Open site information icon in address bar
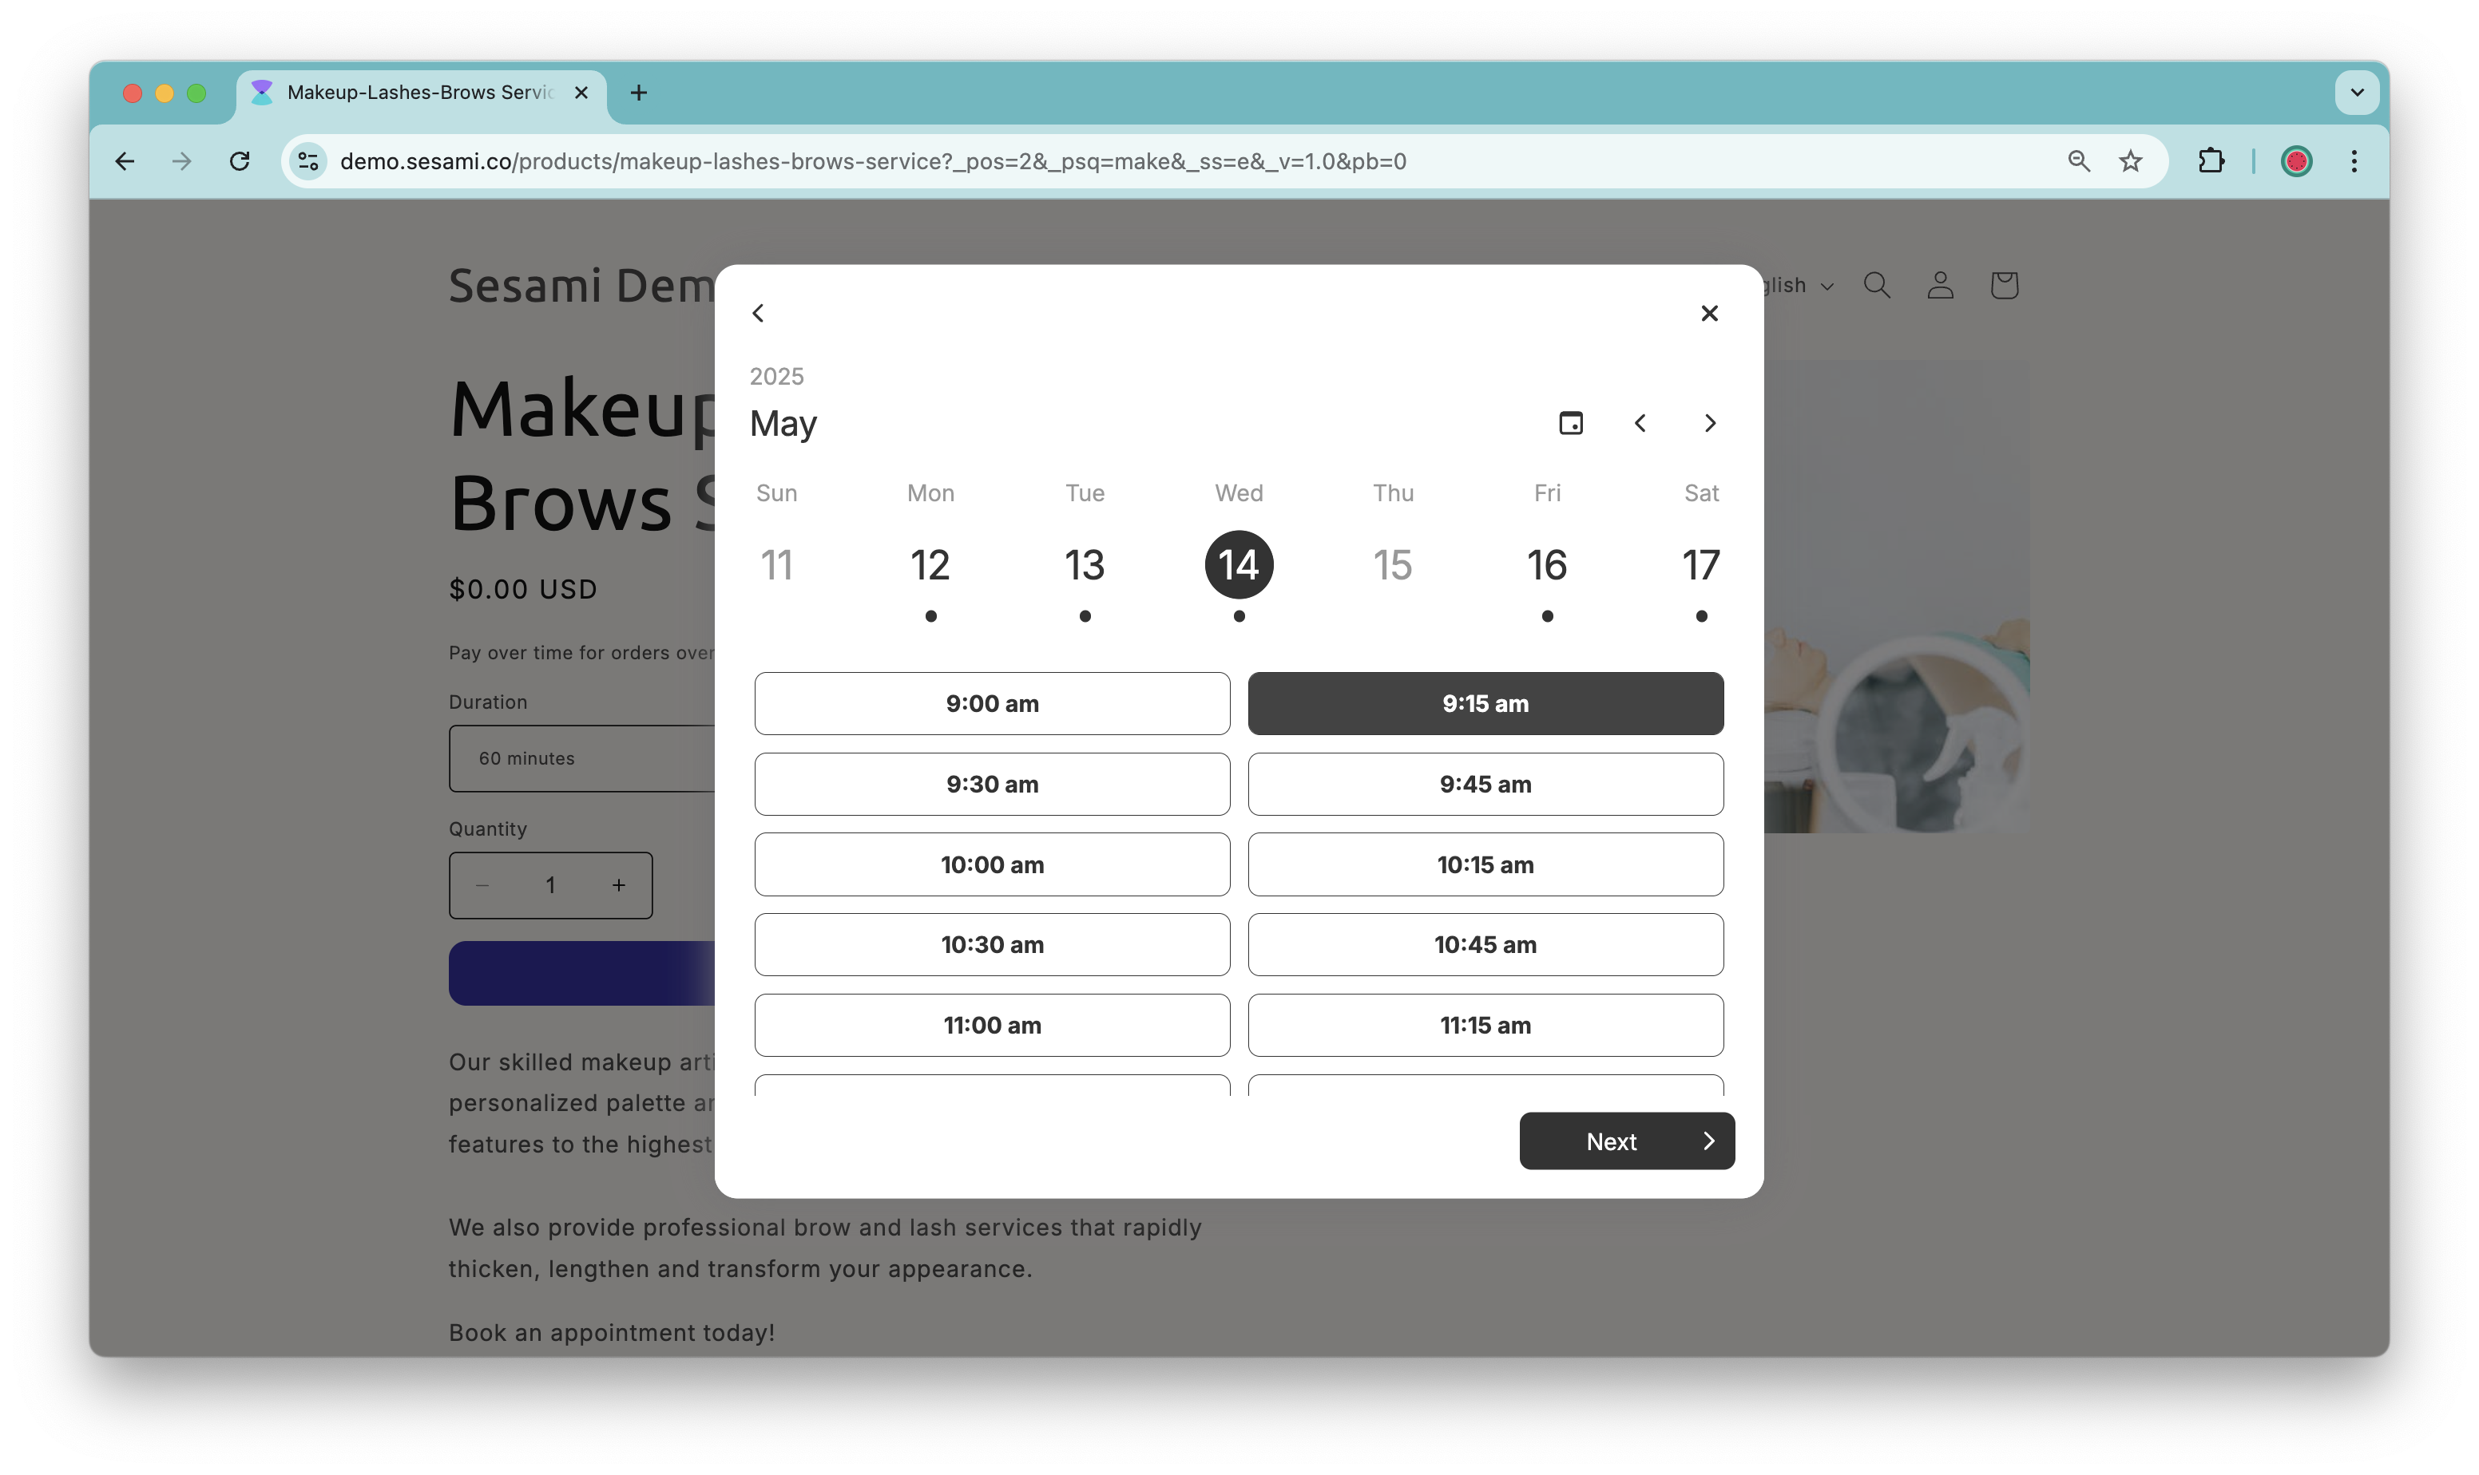 (x=308, y=161)
